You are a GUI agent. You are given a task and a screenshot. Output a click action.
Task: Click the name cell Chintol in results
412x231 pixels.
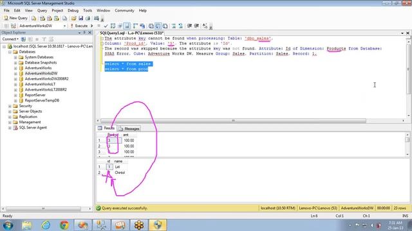click(x=120, y=173)
